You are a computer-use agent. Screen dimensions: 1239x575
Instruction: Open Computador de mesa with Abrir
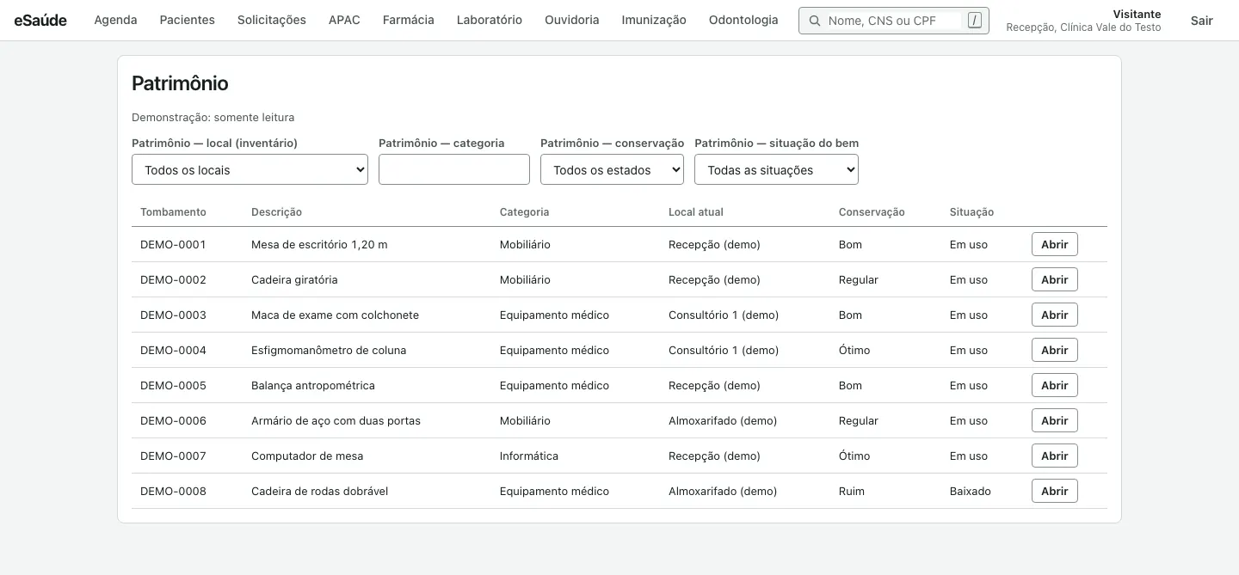(x=1055, y=456)
